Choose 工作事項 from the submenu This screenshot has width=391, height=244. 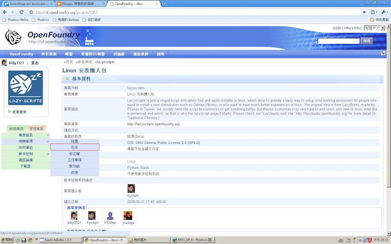75,160
